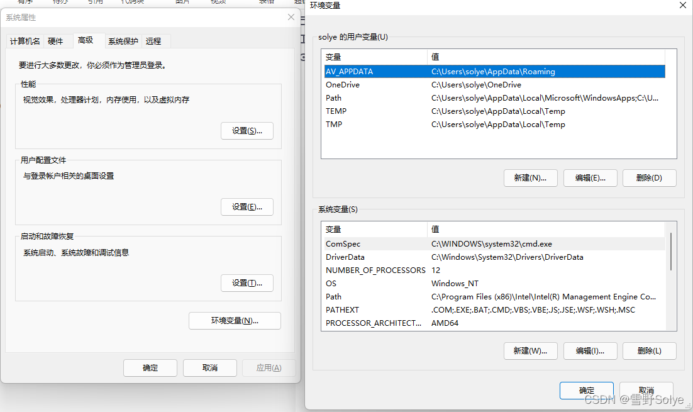This screenshot has height=412, width=693.
Task: Select the PROCESSOR_ARCHITECT... row
Action: [x=494, y=323]
